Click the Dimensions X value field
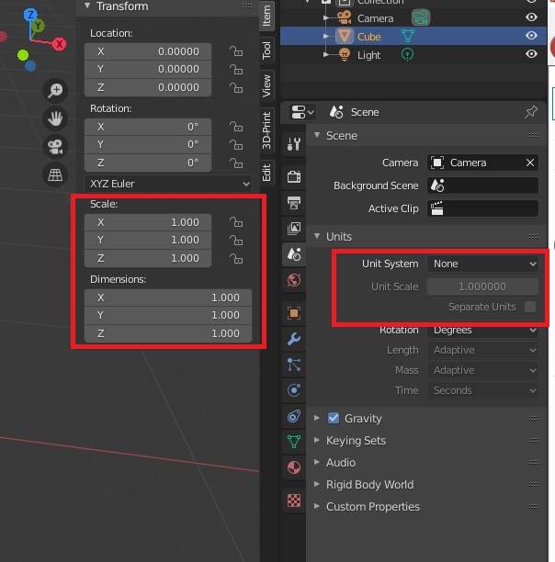555x562 pixels. [x=168, y=298]
